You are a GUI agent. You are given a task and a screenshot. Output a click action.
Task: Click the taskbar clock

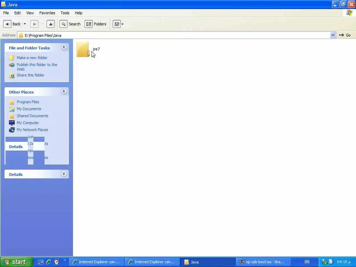[343, 262]
